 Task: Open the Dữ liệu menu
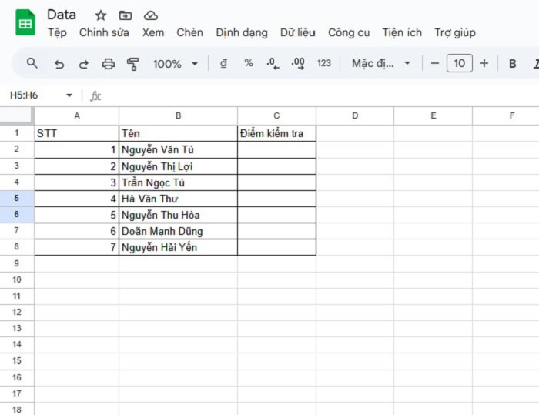[x=297, y=32]
